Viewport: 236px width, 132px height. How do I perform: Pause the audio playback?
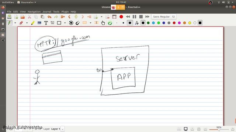[x=134, y=16]
